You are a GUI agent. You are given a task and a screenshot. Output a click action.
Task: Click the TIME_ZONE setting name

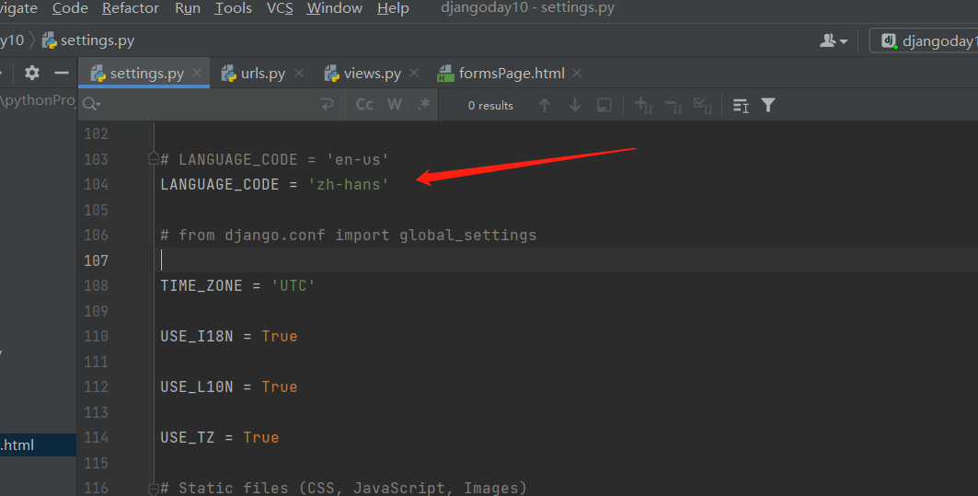[x=201, y=286]
